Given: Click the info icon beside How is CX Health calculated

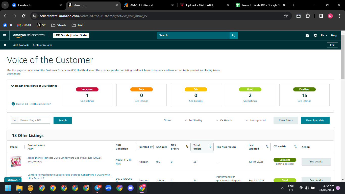Looking at the screenshot, I should (x=13, y=104).
